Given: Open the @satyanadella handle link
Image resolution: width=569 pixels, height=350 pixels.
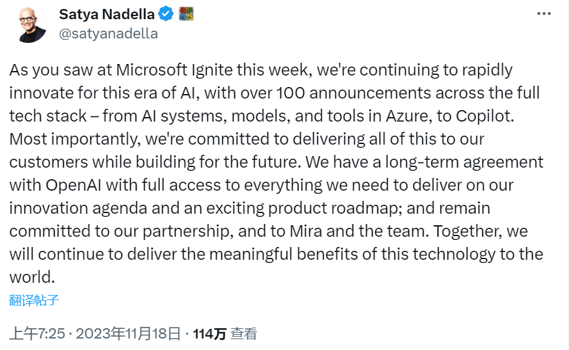Looking at the screenshot, I should tap(108, 34).
